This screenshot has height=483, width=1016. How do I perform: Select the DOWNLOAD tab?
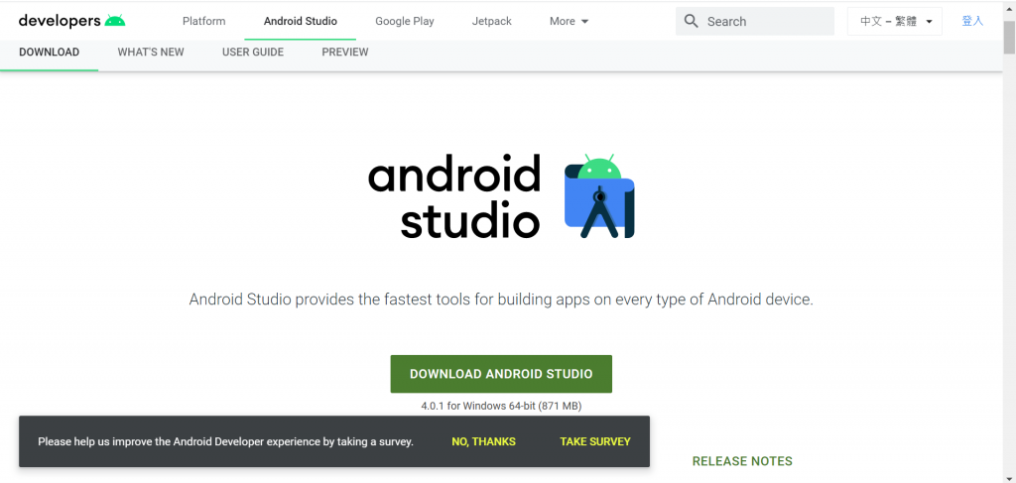point(50,53)
